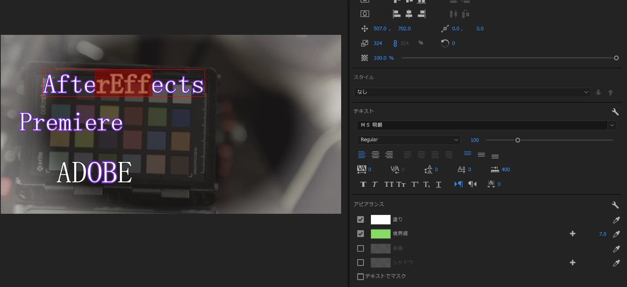
Task: Open the white fill color swatch
Action: [381, 220]
